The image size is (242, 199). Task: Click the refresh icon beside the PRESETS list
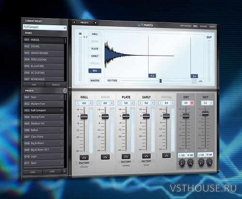click(65, 91)
